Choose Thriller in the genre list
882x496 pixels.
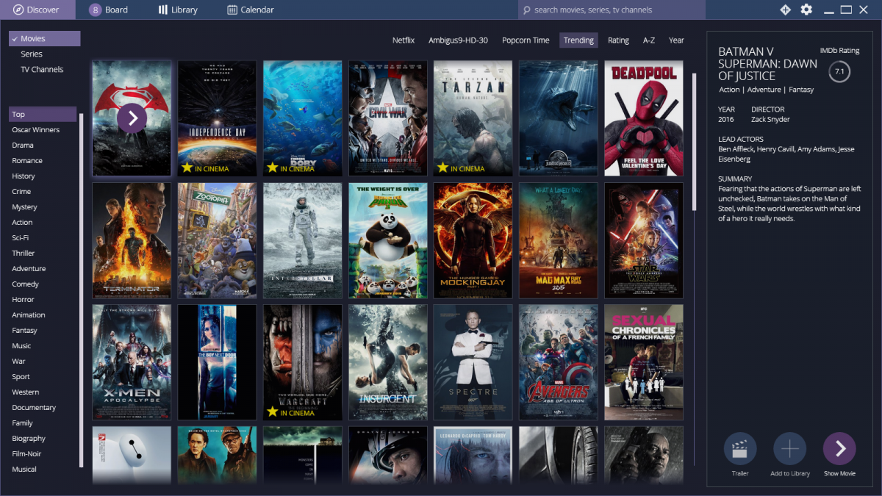pos(24,253)
